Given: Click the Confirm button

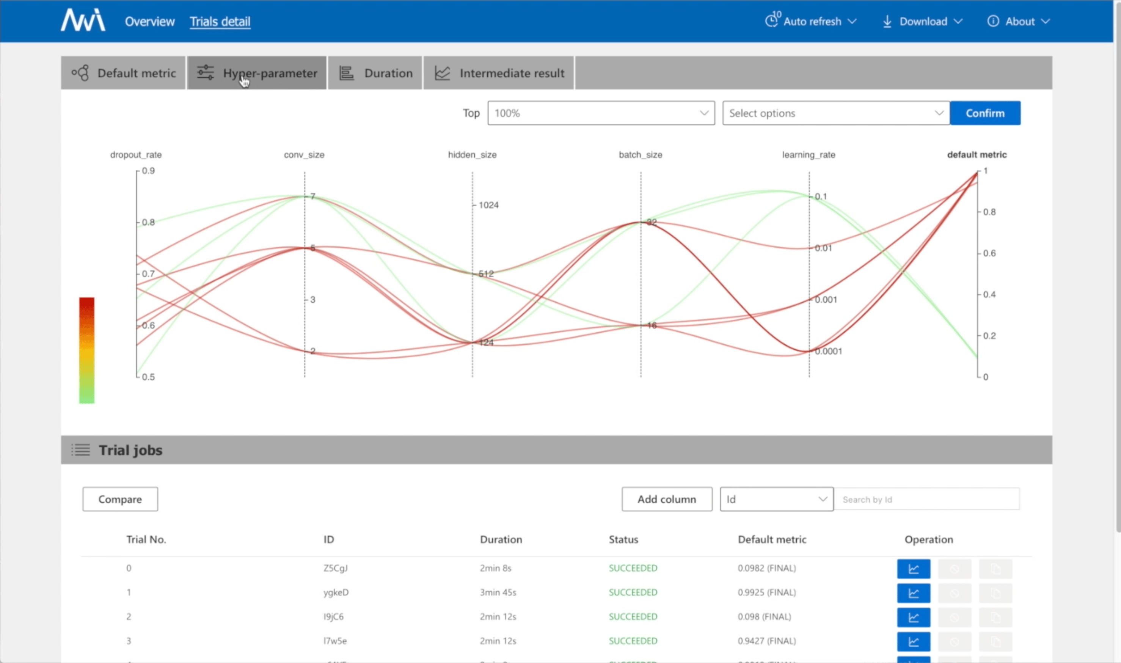Looking at the screenshot, I should pos(985,113).
